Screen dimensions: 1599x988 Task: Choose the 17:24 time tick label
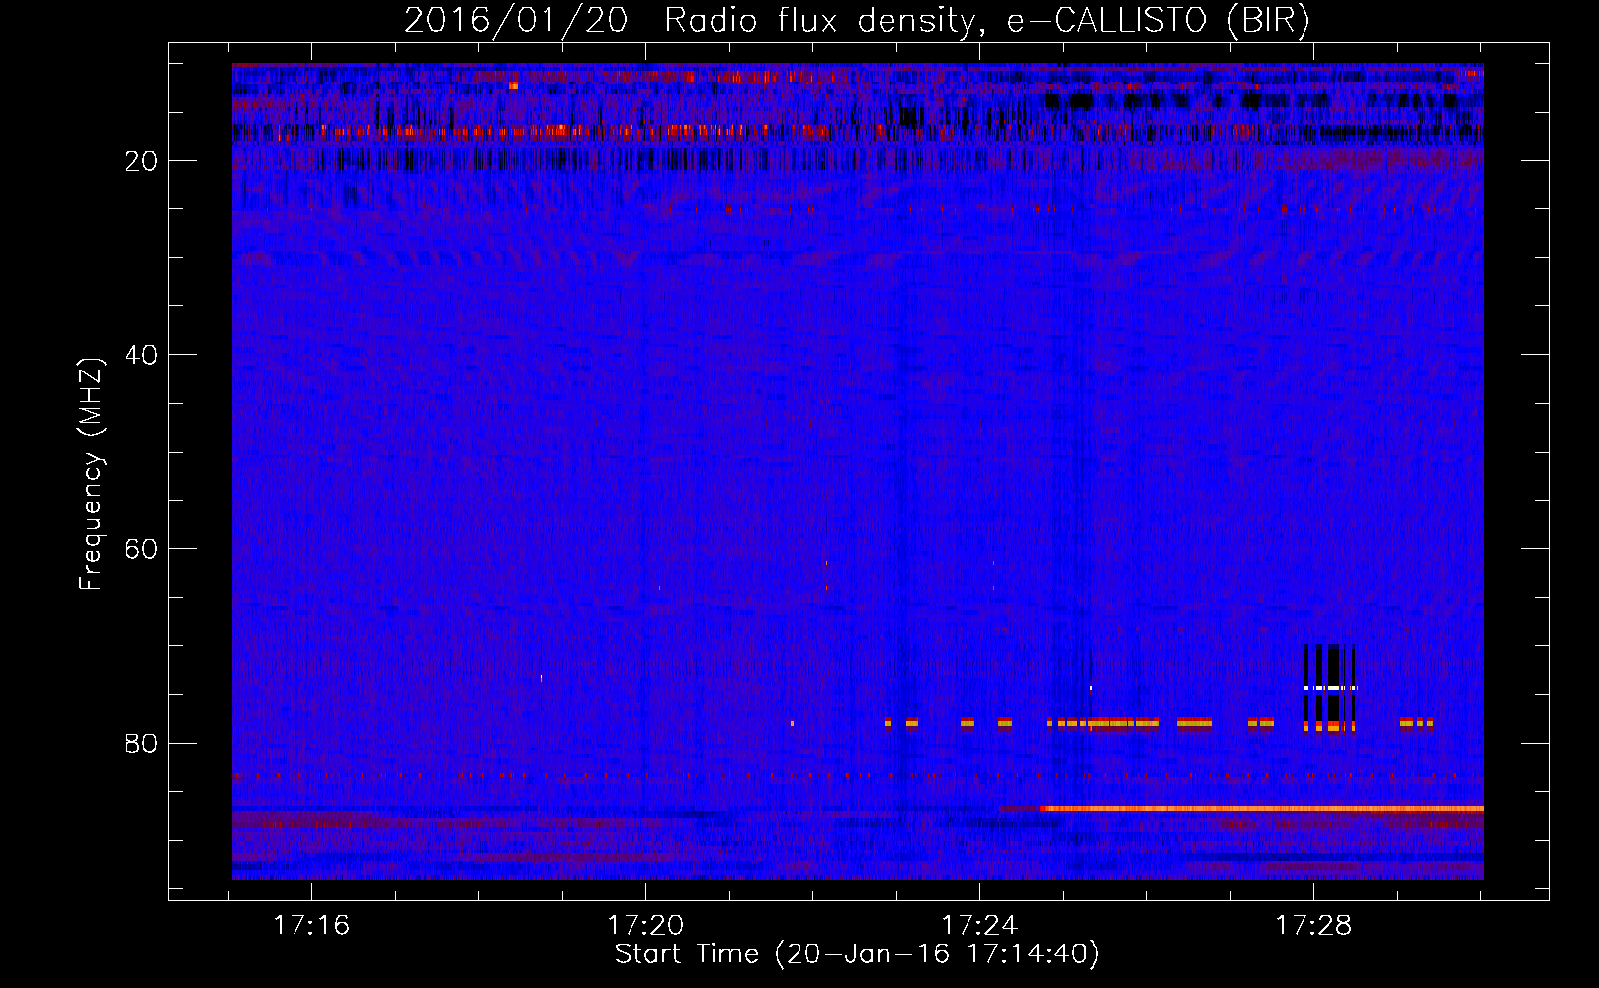979,926
